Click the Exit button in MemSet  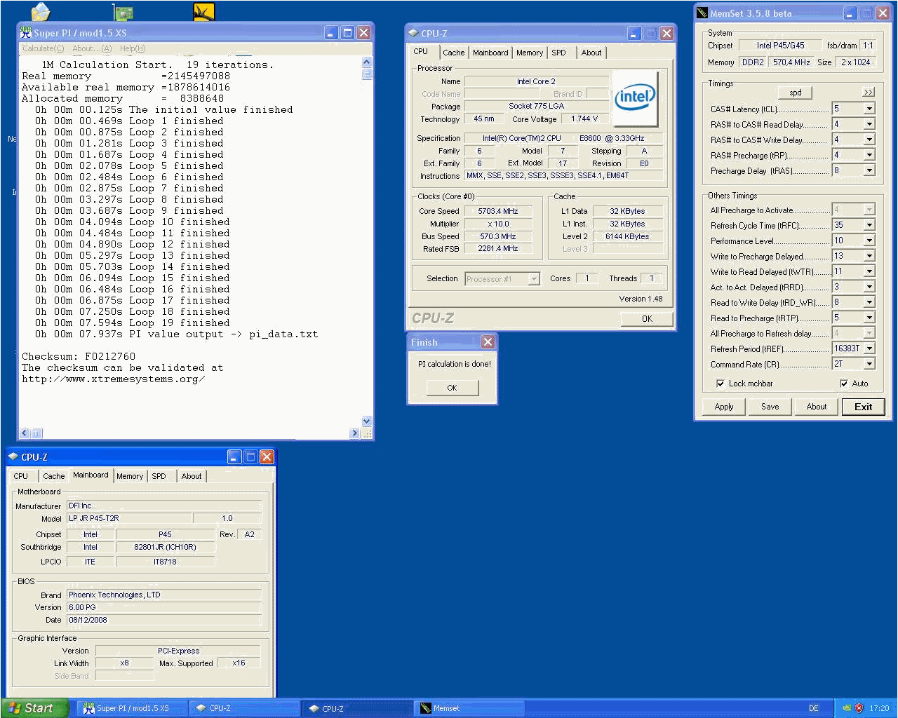[864, 407]
